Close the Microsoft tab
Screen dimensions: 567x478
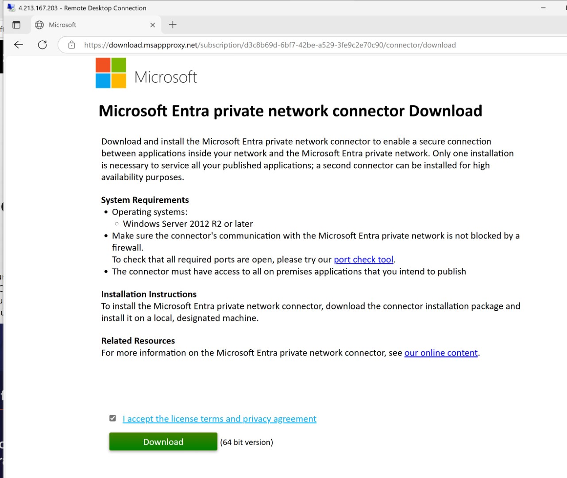click(153, 25)
